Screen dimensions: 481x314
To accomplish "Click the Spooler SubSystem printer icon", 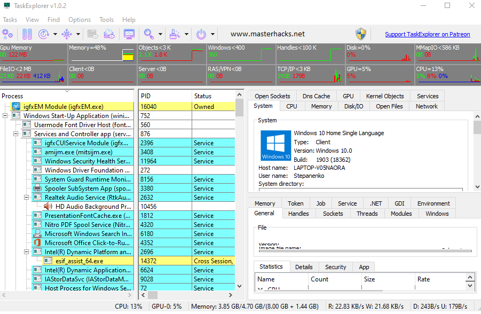I will tap(37, 188).
